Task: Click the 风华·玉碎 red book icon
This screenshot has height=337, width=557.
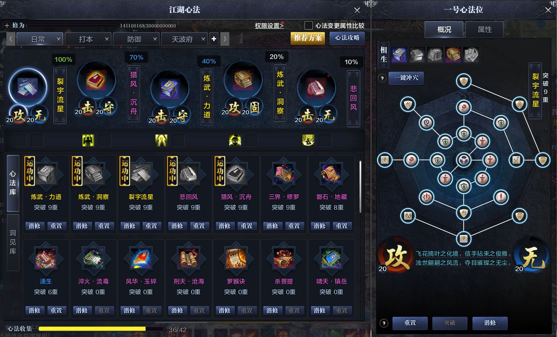Action: coord(141,259)
